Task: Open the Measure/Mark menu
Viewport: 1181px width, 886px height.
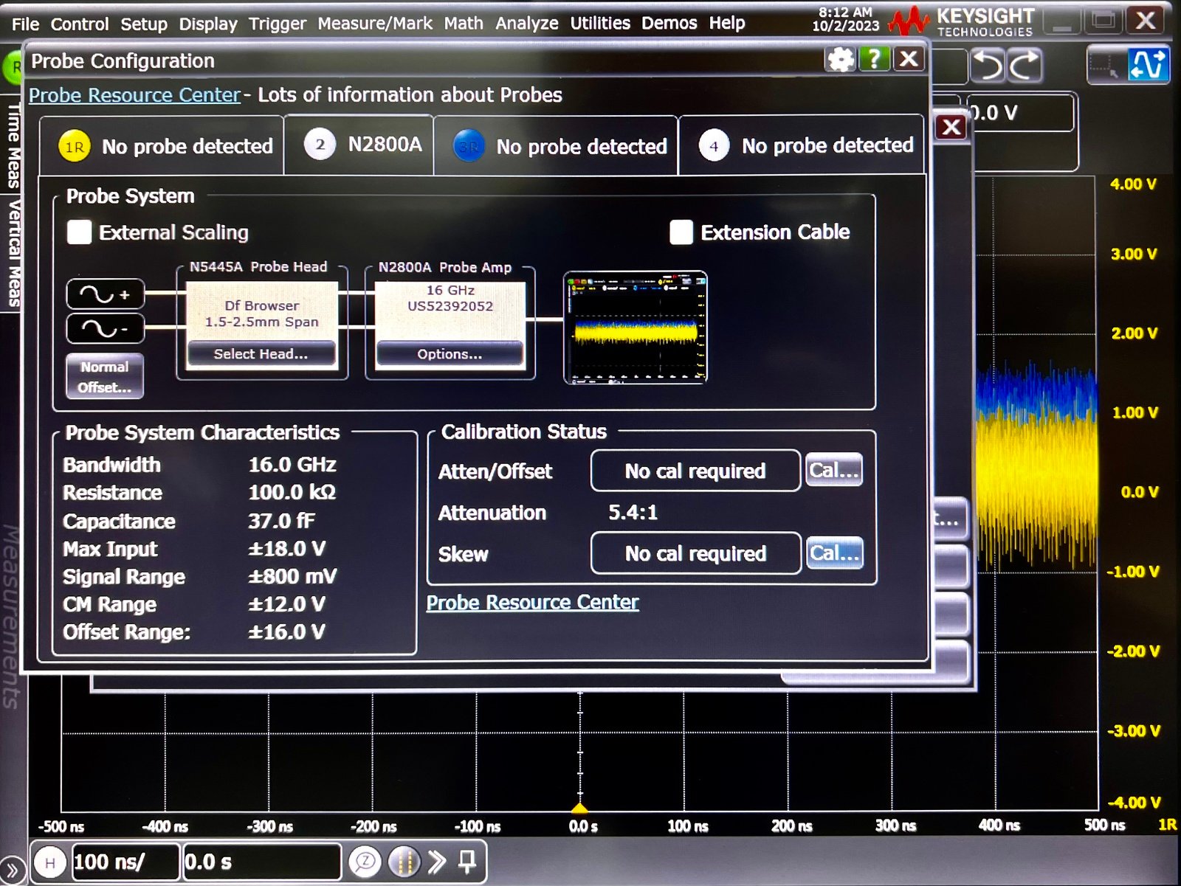Action: pos(375,24)
